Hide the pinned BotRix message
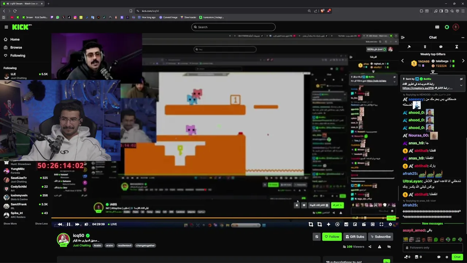467x263 pixels. (x=461, y=79)
